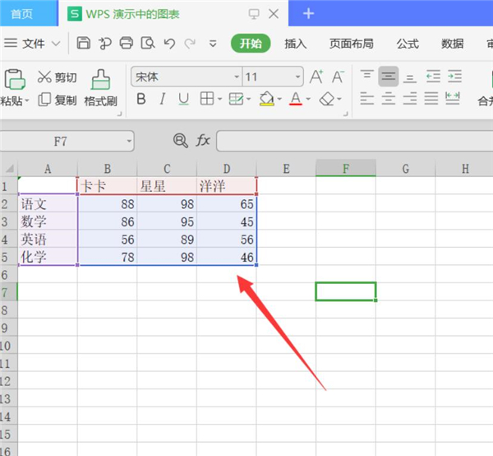The image size is (493, 456).
Task: Undo the last action
Action: [169, 43]
